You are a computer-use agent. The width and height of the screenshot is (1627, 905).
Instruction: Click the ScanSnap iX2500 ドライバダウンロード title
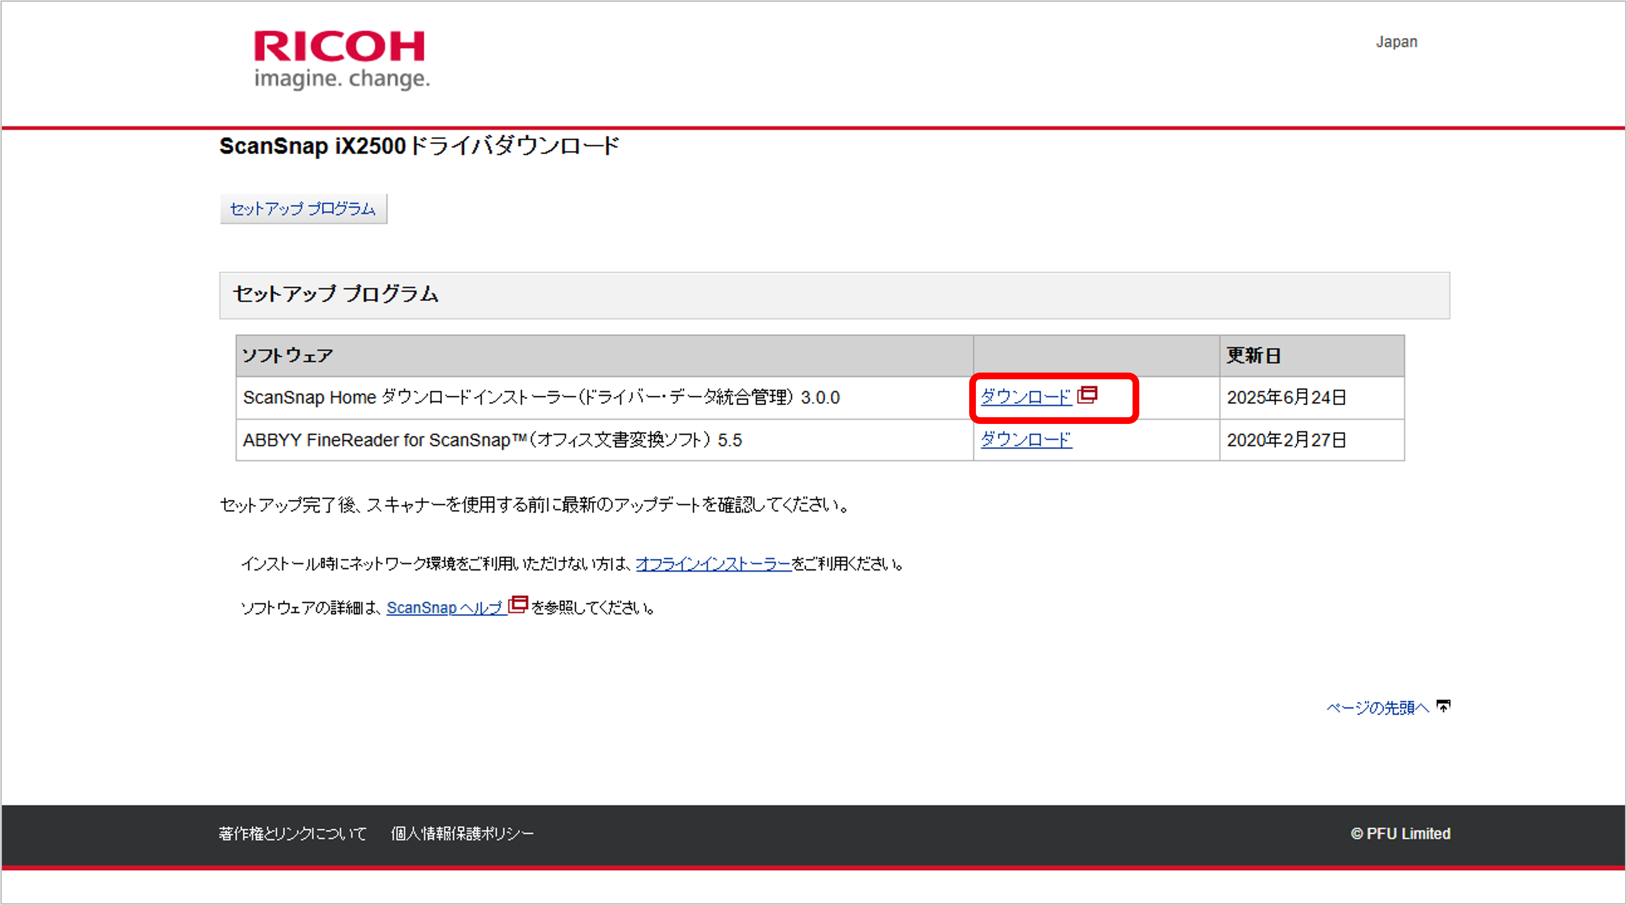click(x=419, y=146)
